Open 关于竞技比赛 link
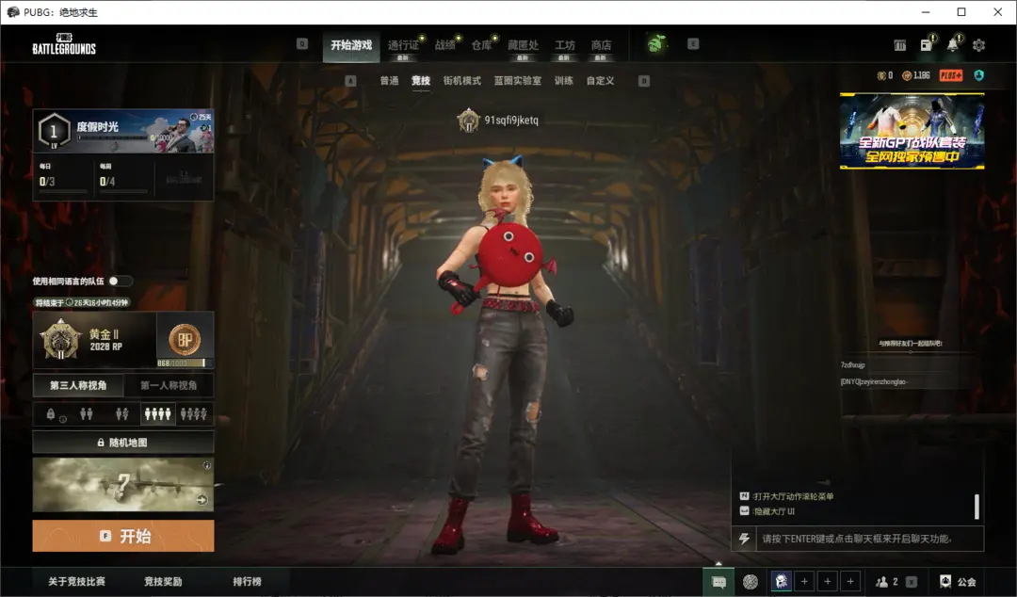 point(76,581)
